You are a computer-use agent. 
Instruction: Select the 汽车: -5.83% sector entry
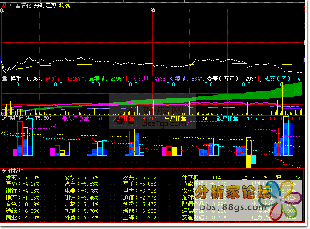pos(81,184)
